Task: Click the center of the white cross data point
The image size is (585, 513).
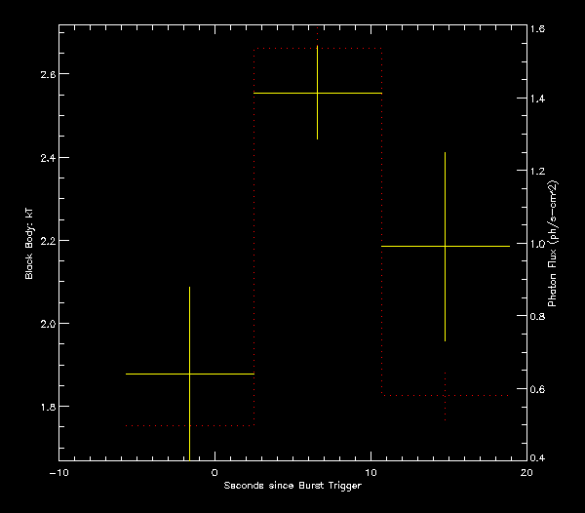Action: click(318, 93)
